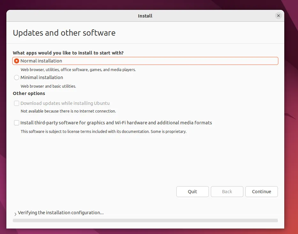Choose the Minimal installation option
Image resolution: width=298 pixels, height=234 pixels.
click(x=17, y=77)
